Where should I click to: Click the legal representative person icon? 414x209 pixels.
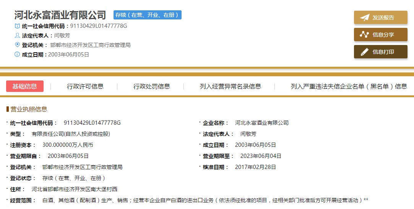coord(17,35)
